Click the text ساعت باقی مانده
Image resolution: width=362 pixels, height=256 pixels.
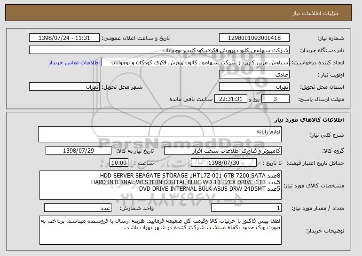pyautogui.click(x=191, y=100)
